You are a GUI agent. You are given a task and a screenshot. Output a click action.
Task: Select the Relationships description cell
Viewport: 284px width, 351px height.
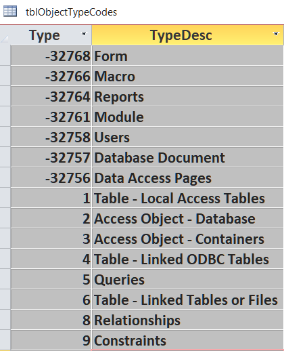coord(187,320)
